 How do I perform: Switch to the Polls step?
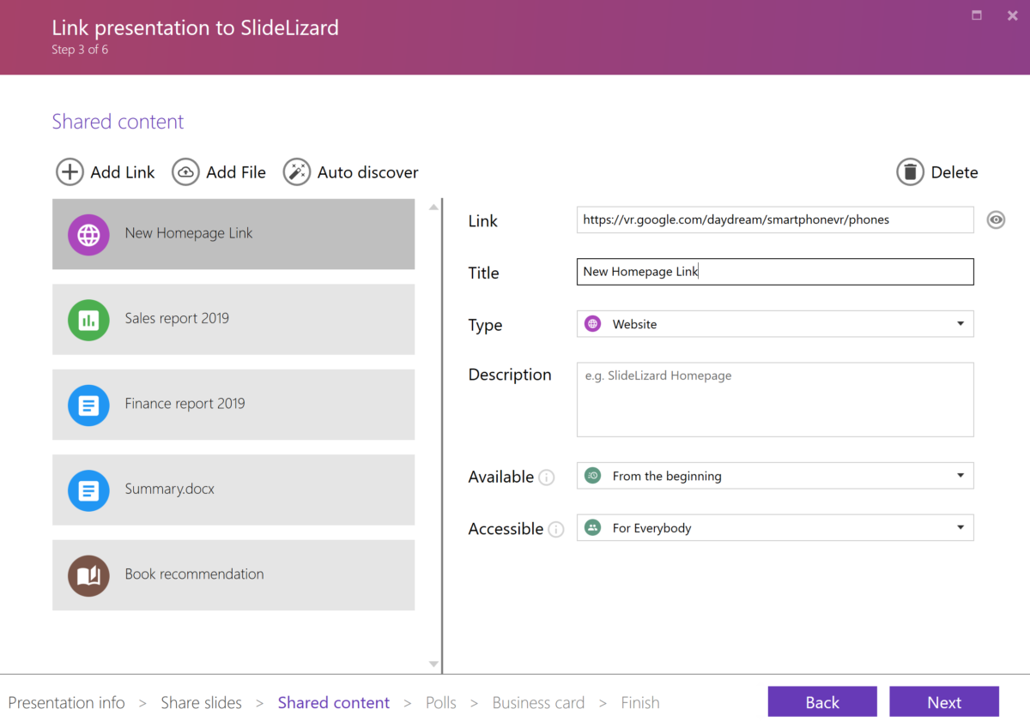click(x=440, y=702)
